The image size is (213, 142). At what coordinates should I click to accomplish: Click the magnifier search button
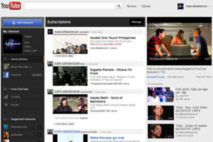(119, 6)
